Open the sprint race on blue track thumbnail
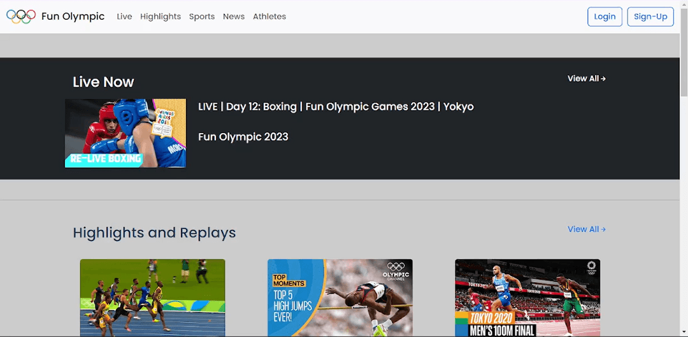The width and height of the screenshot is (688, 337). pyautogui.click(x=153, y=298)
